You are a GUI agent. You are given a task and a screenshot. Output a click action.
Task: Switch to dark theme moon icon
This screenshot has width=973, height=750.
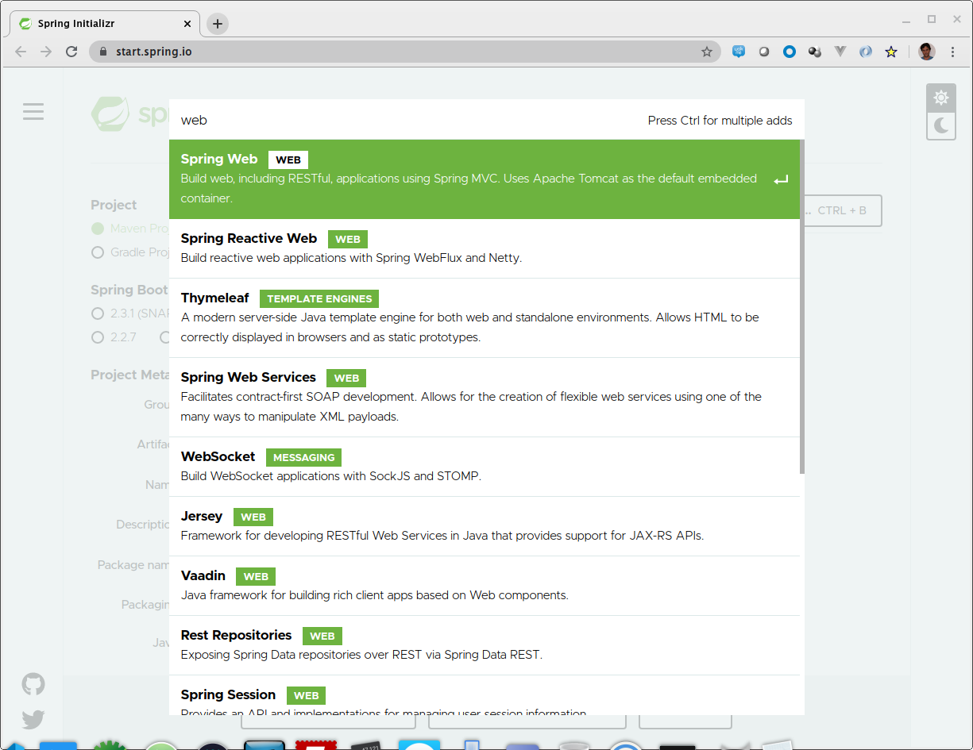pos(940,125)
